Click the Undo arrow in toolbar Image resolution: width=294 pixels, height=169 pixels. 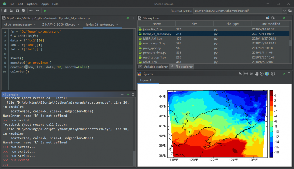[x=31, y=11]
